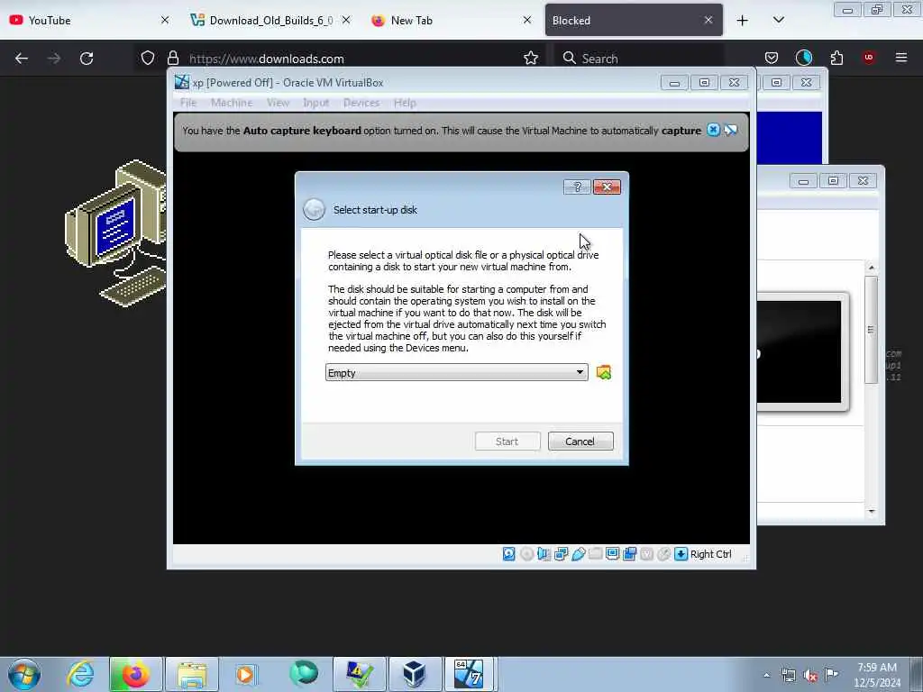Open the Firefox hamburger application menu
The width and height of the screenshot is (923, 692).
tap(900, 58)
